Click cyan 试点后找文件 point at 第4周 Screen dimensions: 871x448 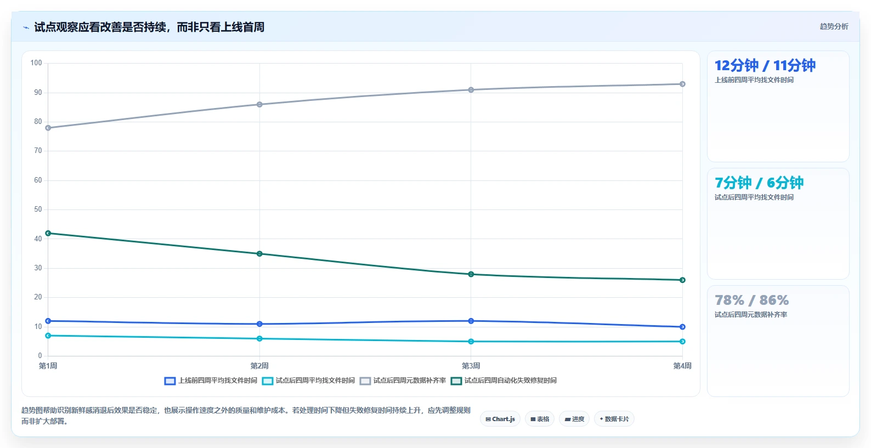pyautogui.click(x=682, y=342)
